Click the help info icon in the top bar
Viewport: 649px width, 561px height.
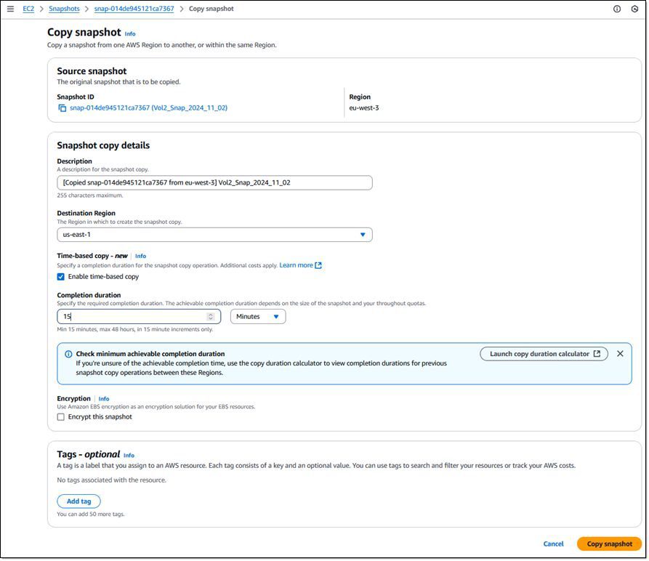617,8
